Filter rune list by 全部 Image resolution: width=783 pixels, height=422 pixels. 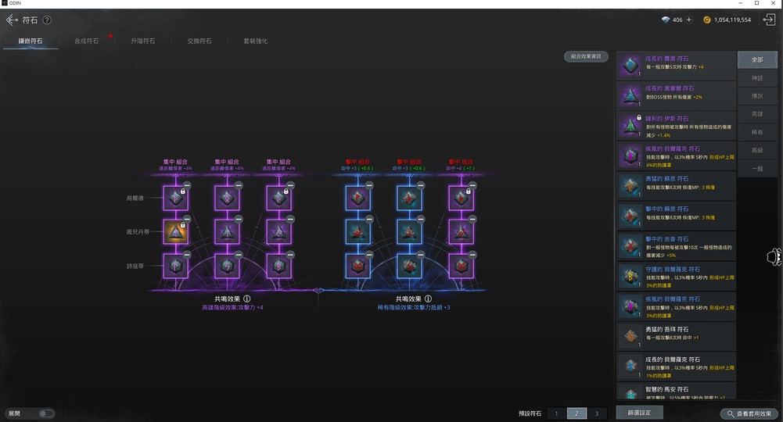pyautogui.click(x=757, y=60)
